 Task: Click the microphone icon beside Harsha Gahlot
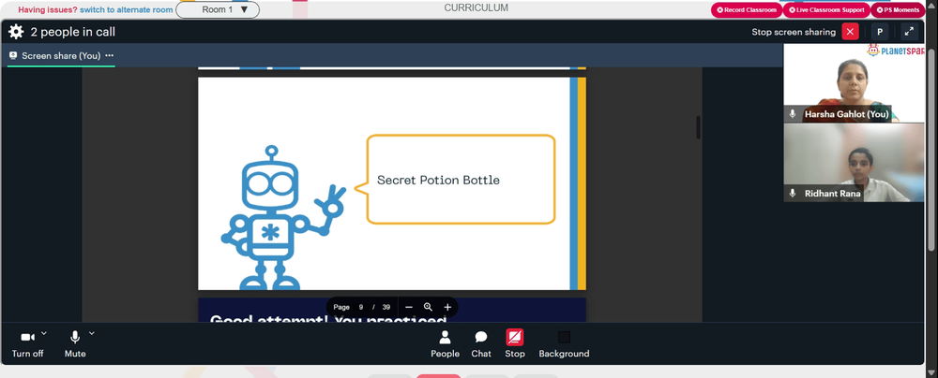tap(793, 113)
